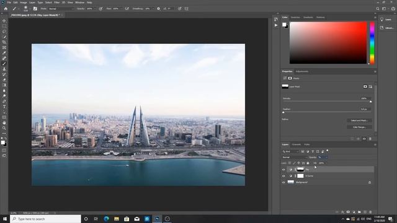Viewport: 397px width, 223px height.
Task: Toggle pressure for opacity in options bar
Action: coord(100,9)
